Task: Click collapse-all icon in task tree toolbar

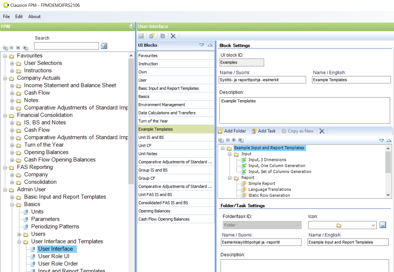Action: click(221, 140)
